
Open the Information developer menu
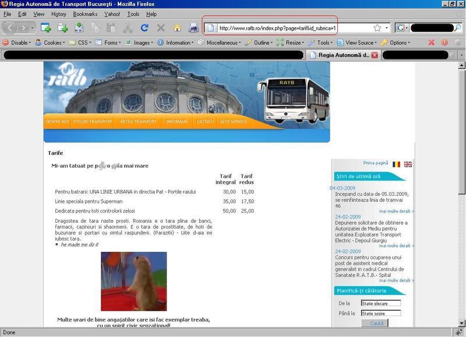tap(176, 43)
